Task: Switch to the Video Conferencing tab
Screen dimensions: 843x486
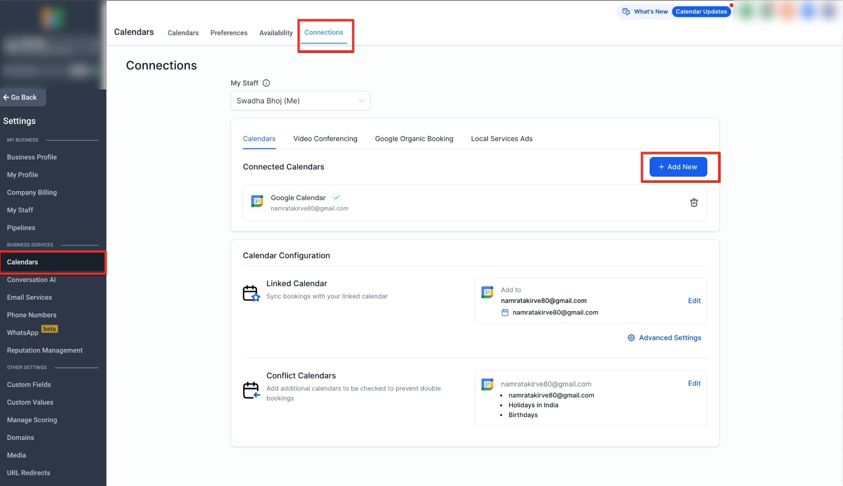Action: 325,139
